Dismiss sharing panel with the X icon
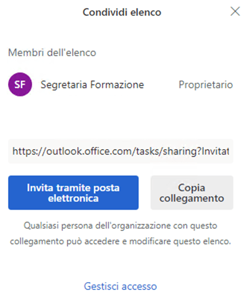Image resolution: width=246 pixels, height=298 pixels. pyautogui.click(x=235, y=11)
